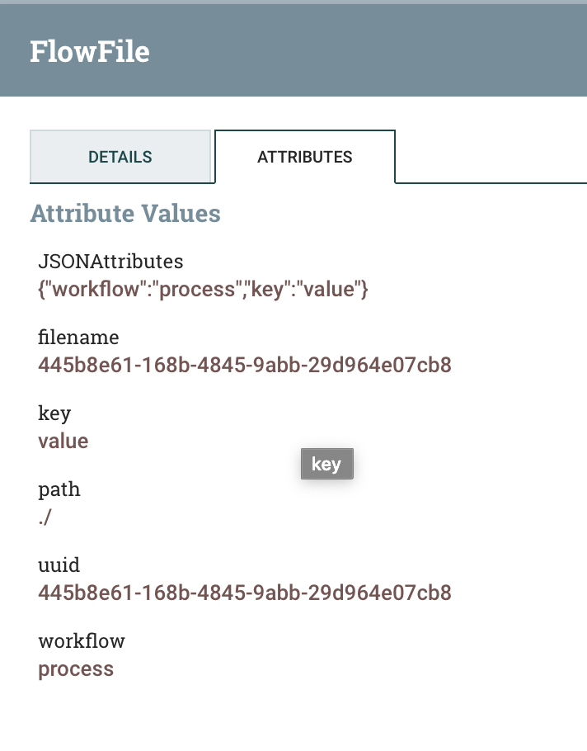Click the key tooltip overlay
The image size is (587, 751).
326,464
